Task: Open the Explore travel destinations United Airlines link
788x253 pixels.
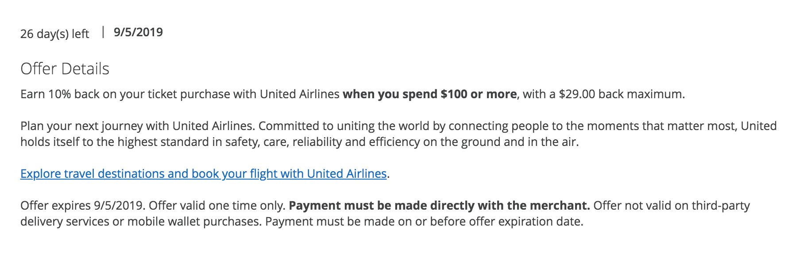Action: [x=203, y=174]
